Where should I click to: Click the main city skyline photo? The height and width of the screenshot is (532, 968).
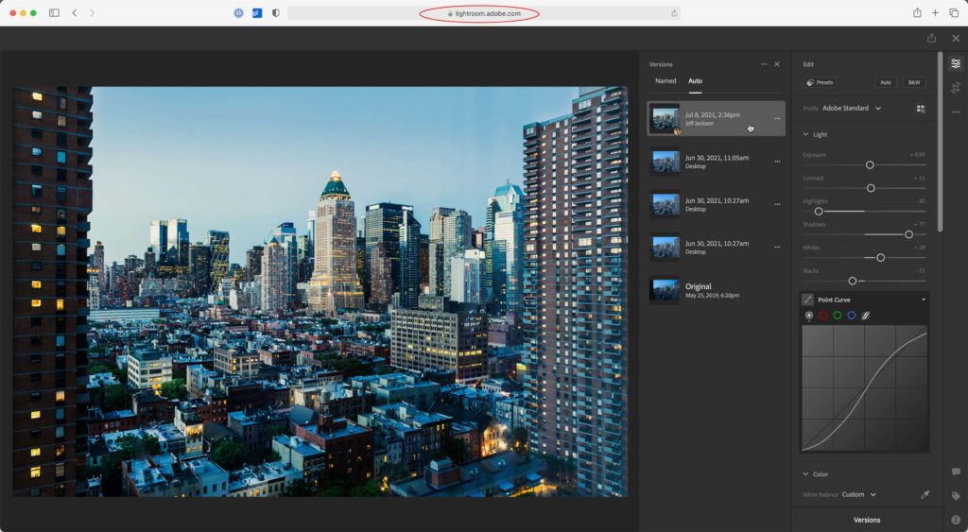[x=320, y=291]
